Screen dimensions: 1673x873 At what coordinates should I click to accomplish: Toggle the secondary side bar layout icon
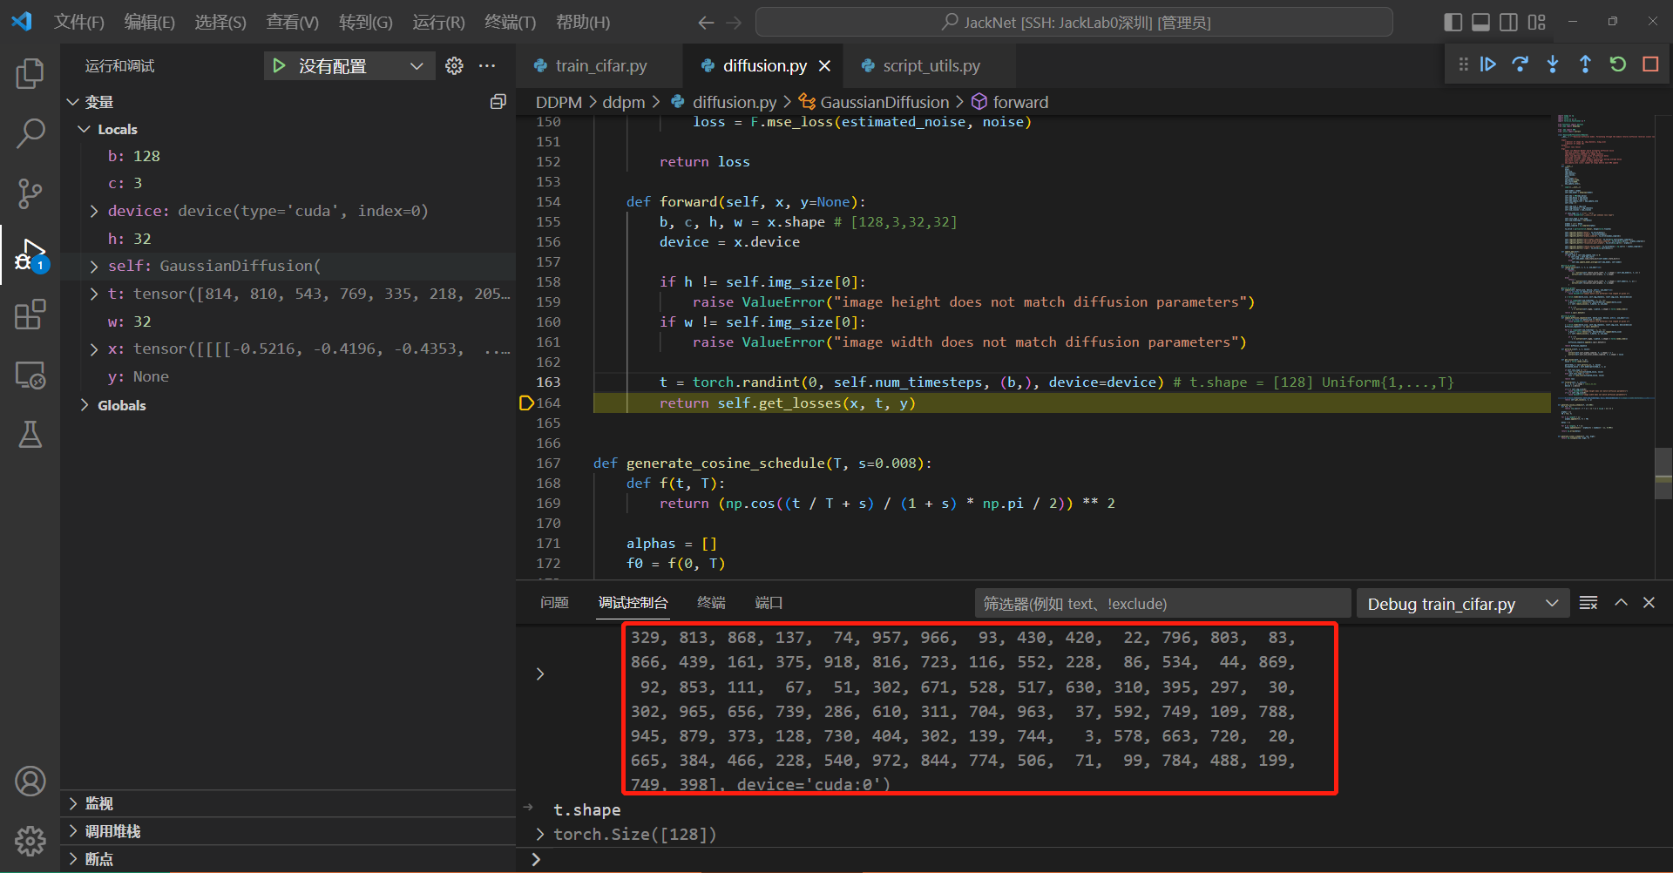1508,23
